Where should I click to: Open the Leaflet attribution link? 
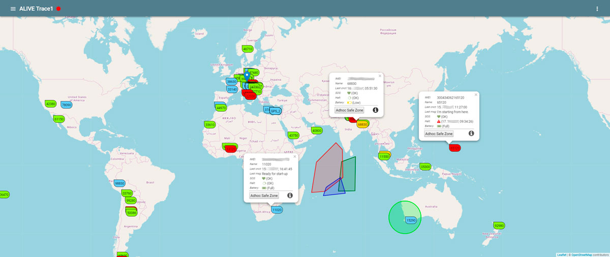tap(562, 254)
